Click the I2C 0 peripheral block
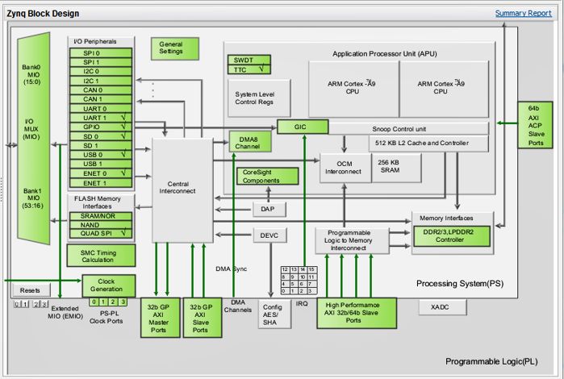 [x=101, y=71]
